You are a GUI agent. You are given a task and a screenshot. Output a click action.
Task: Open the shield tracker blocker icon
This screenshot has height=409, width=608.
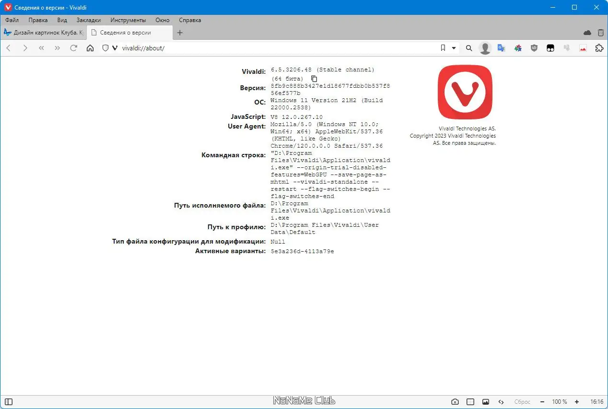pyautogui.click(x=105, y=48)
